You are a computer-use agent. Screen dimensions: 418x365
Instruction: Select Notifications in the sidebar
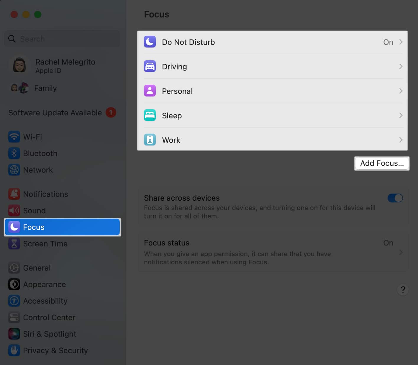point(62,194)
